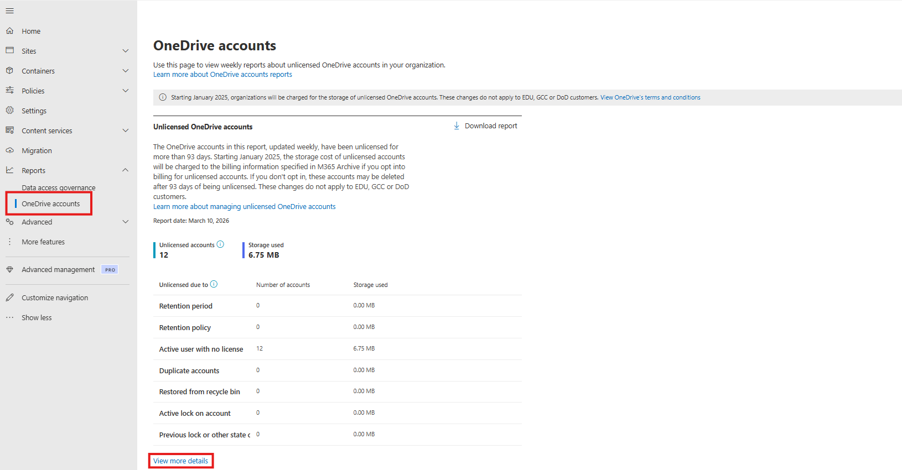This screenshot has height=470, width=902.
Task: Click the Number of accounts column header
Action: click(283, 285)
